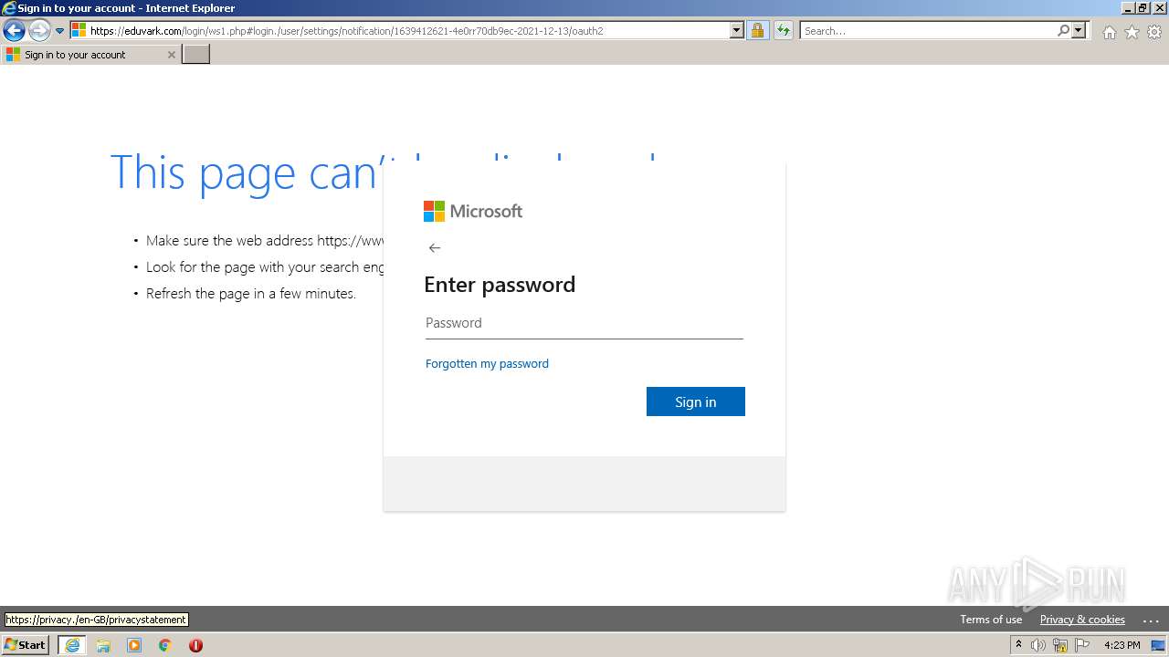
Task: Expand the address bar autocomplete dropdown
Action: pyautogui.click(x=737, y=31)
